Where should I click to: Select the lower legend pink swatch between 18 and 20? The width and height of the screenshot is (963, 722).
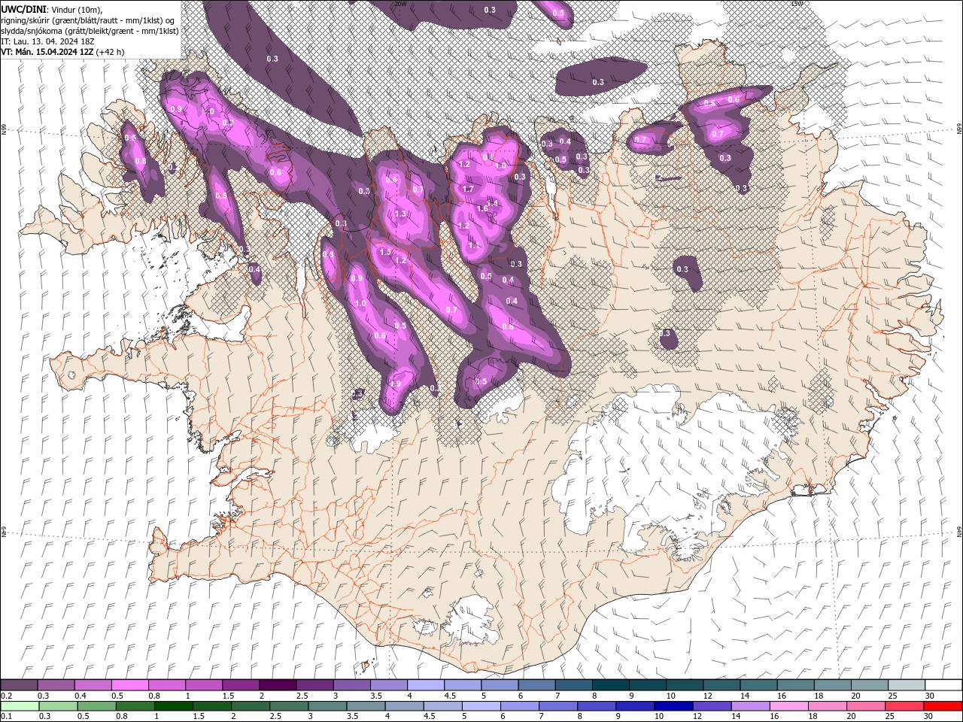click(827, 706)
